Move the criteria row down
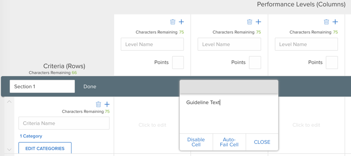Image resolution: width=351 pixels, height=156 pixels. click(x=9, y=149)
